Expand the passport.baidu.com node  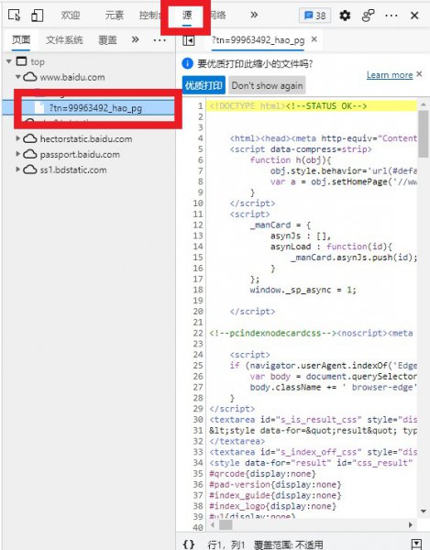tap(17, 154)
